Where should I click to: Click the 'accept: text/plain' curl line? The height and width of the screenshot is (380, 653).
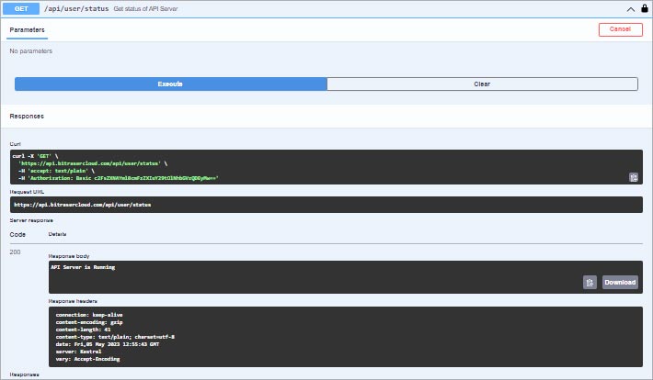coord(57,171)
